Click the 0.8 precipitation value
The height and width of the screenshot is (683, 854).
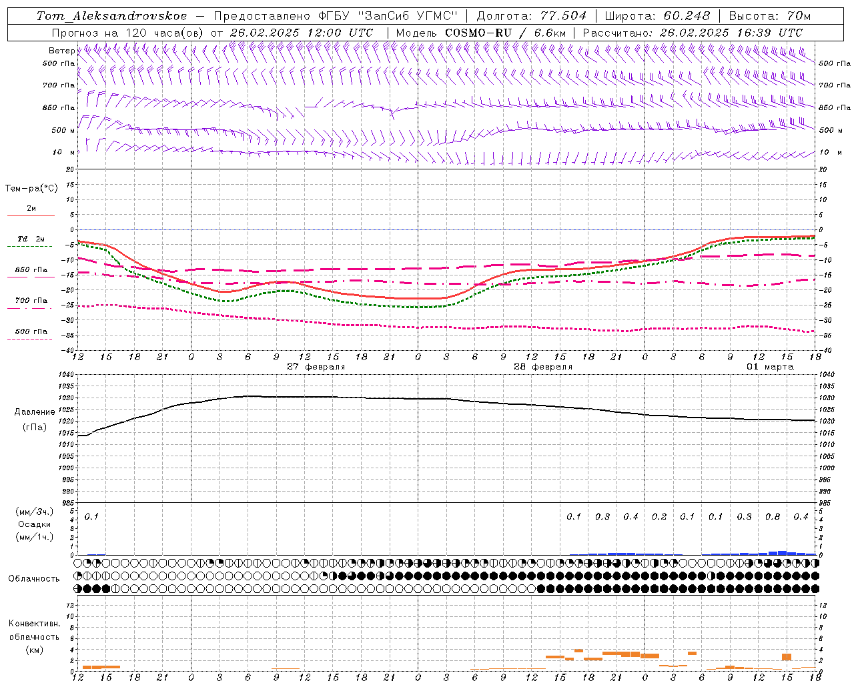tap(773, 516)
